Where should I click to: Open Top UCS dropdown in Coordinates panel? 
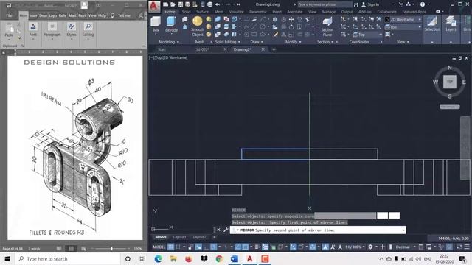(x=367, y=35)
